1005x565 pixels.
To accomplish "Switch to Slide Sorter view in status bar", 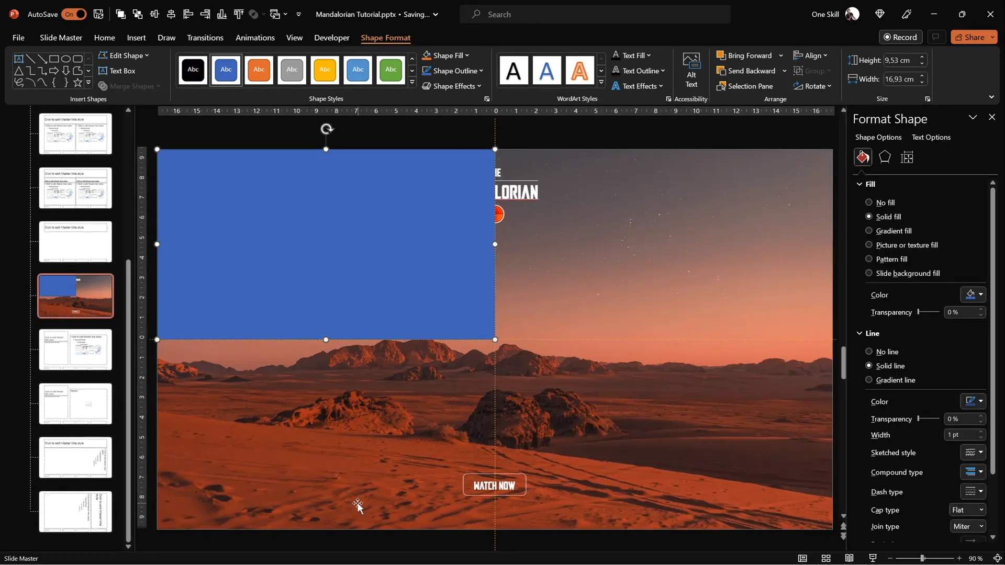I will (826, 558).
